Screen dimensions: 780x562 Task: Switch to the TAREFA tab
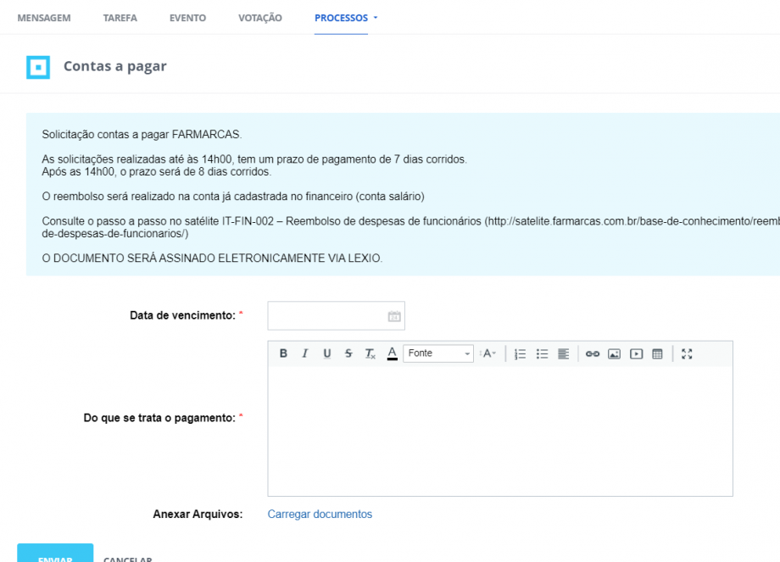pos(120,18)
